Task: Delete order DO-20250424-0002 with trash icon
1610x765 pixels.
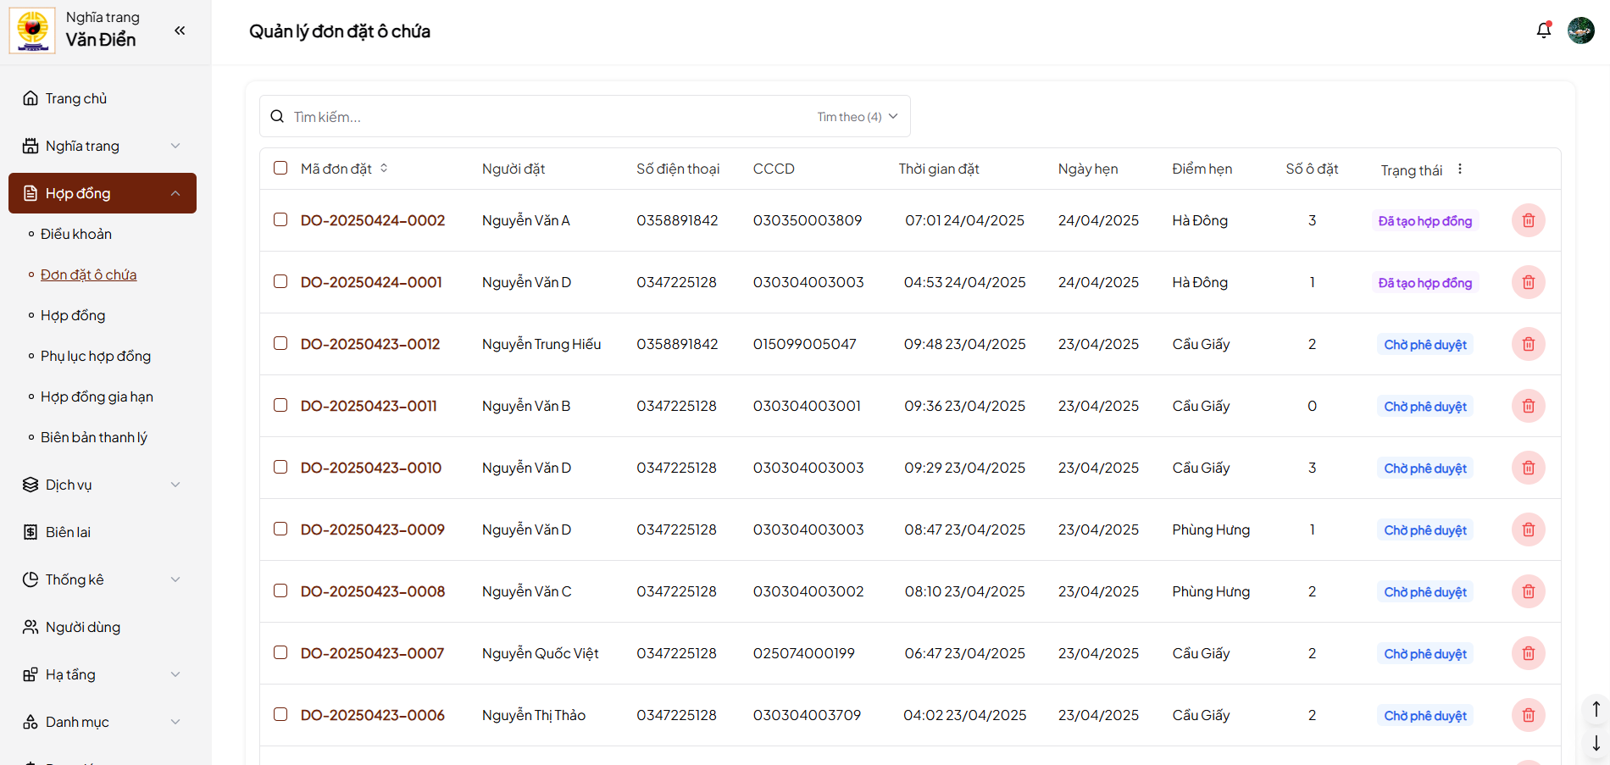Action: click(1528, 220)
